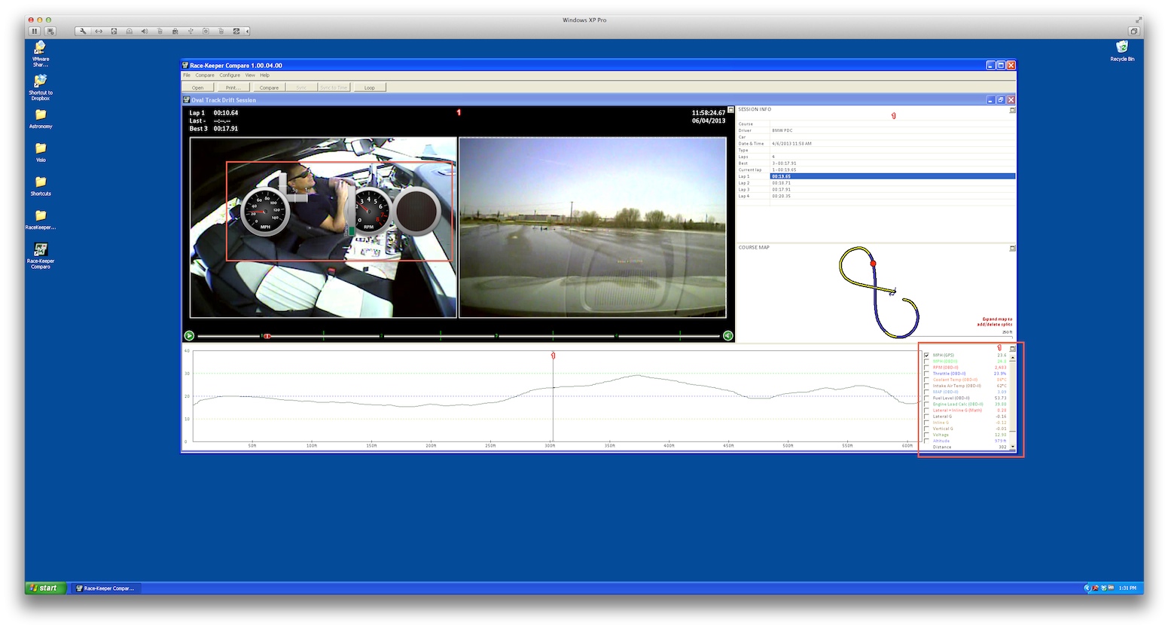
Task: Select Lap 3 row in session info
Action: point(876,189)
